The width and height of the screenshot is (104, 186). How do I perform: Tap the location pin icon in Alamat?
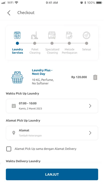tap(14, 133)
